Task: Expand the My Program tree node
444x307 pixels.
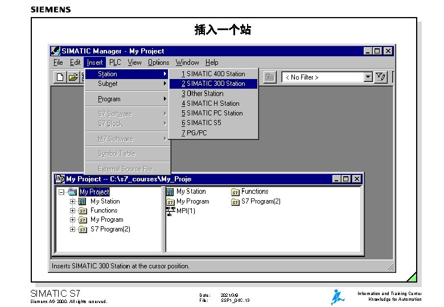Action: (72, 219)
